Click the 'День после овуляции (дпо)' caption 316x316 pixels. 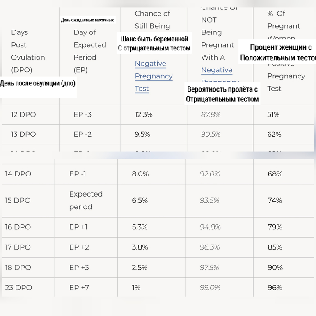coord(38,83)
